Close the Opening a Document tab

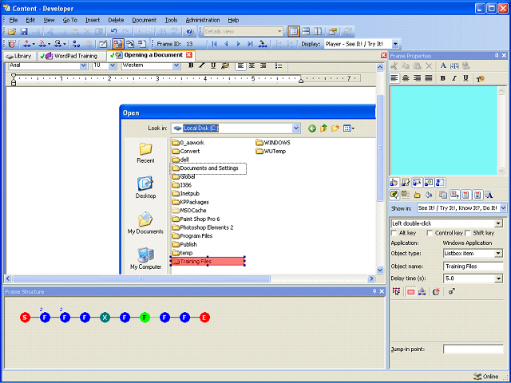[x=189, y=55]
